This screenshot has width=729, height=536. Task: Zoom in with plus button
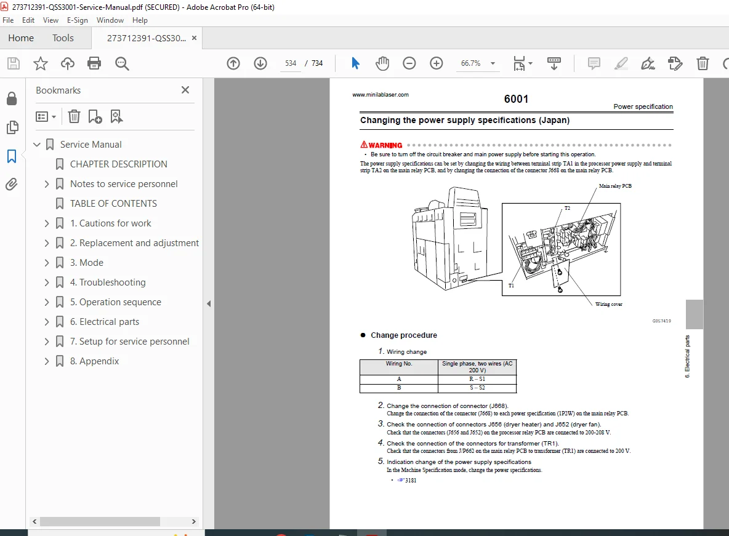pyautogui.click(x=436, y=63)
